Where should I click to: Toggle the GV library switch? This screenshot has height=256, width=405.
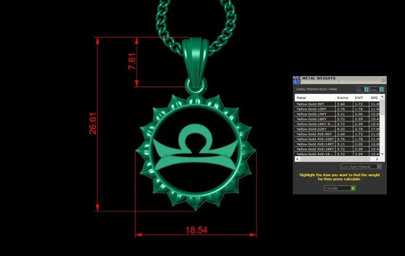pos(363,89)
